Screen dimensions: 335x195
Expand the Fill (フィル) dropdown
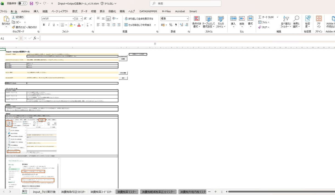coord(269,22)
